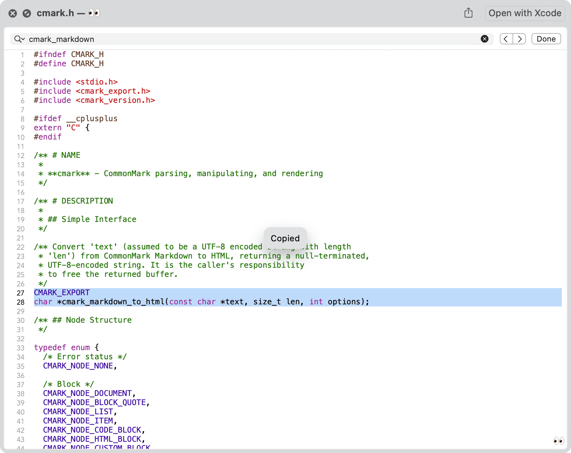Click the 'typedef enum {' line
Image resolution: width=571 pixels, height=453 pixels.
coord(67,348)
